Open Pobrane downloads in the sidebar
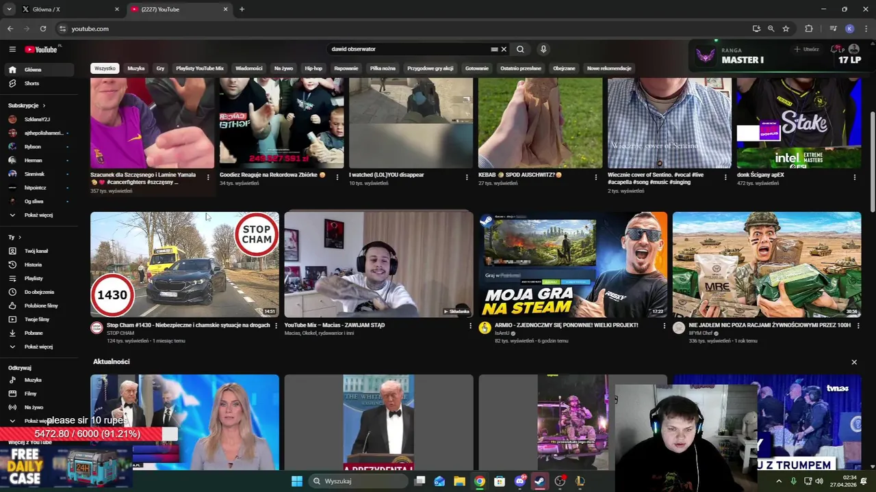Screen dimensions: 876x492 click(x=34, y=333)
